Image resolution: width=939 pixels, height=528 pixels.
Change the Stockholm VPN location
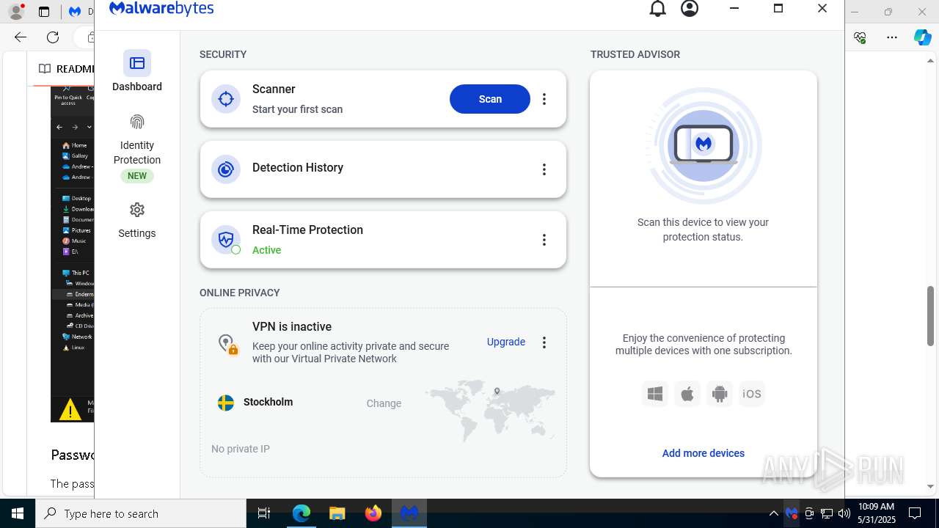(x=384, y=403)
